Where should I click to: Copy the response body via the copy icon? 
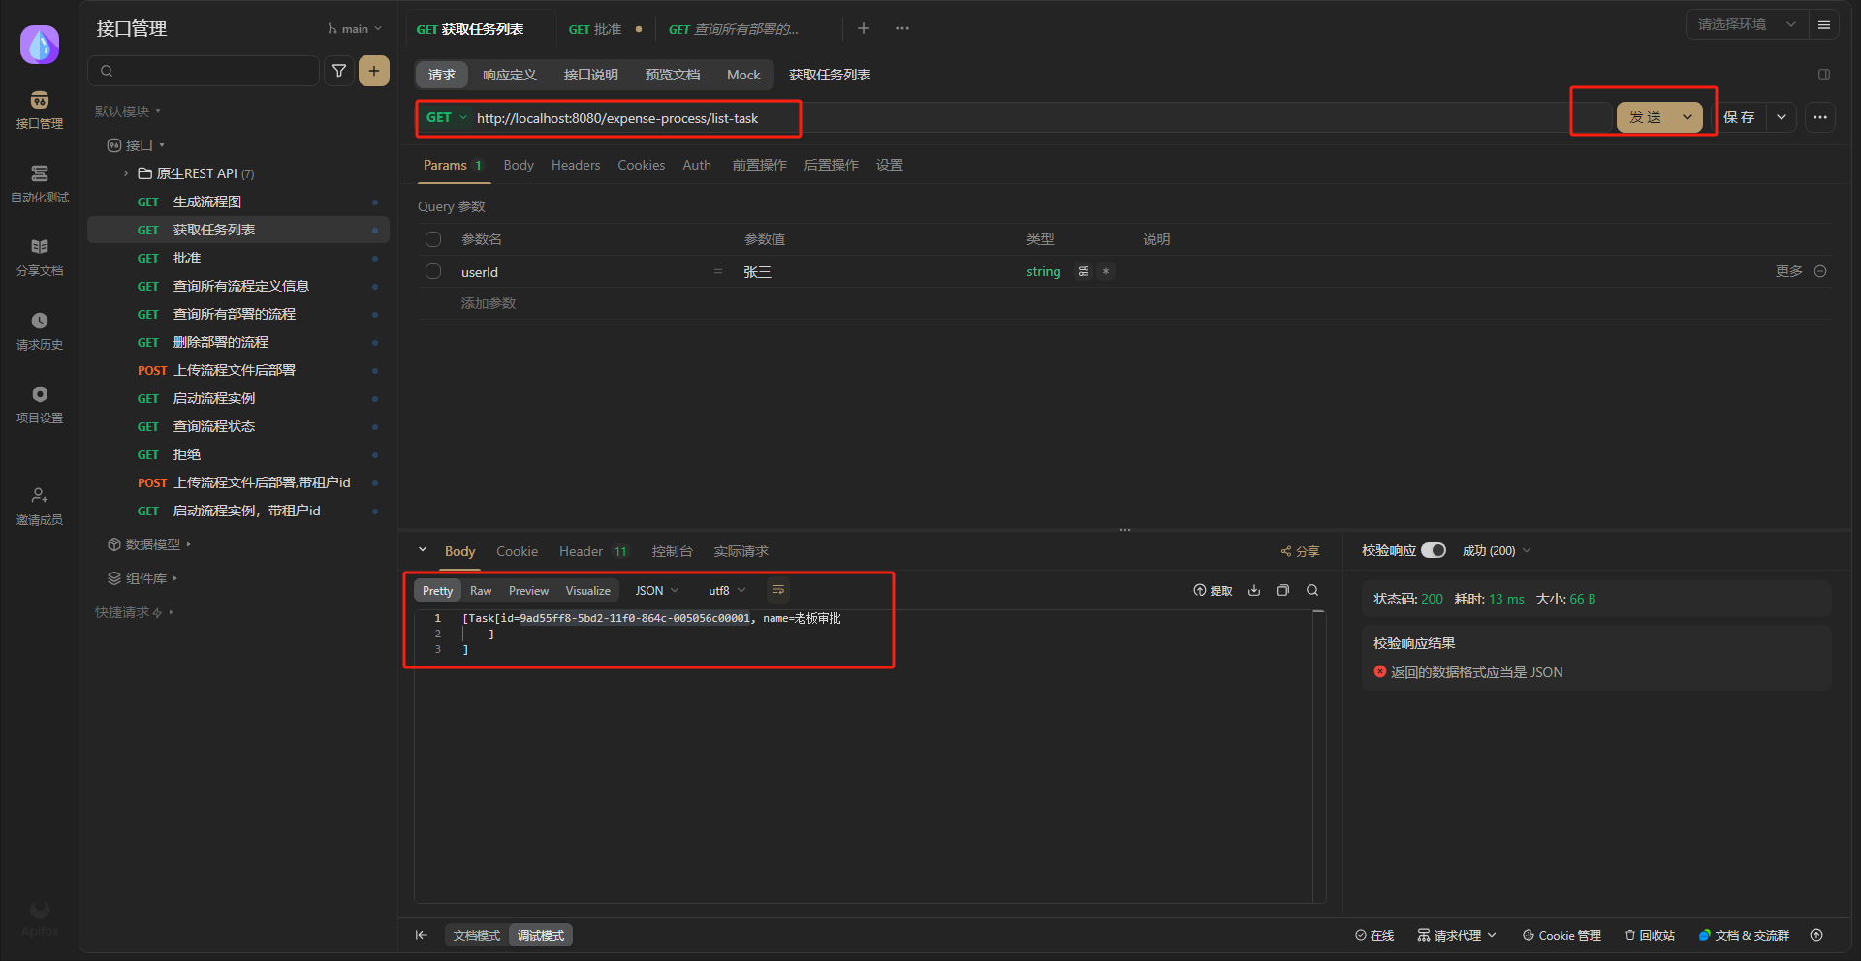[1282, 590]
